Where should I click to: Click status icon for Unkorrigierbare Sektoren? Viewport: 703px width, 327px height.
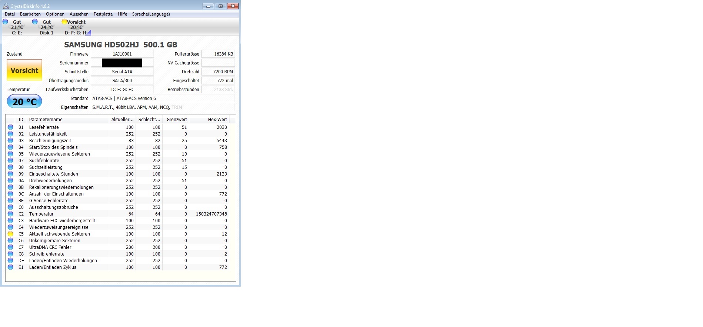[x=10, y=240]
